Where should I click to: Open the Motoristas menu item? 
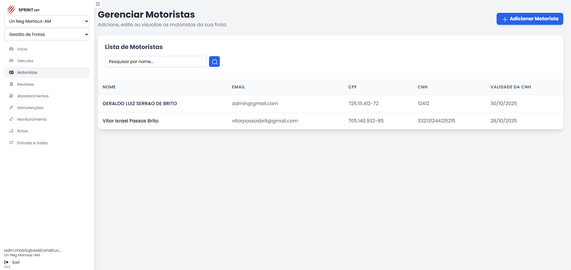tap(27, 73)
